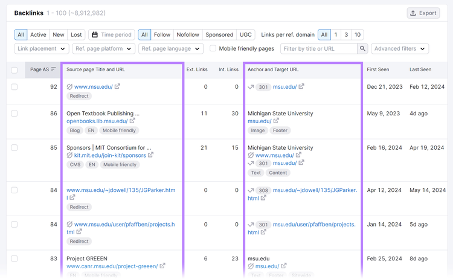Check the pfaffben projects row checkbox
The width and height of the screenshot is (453, 279).
tap(14, 225)
